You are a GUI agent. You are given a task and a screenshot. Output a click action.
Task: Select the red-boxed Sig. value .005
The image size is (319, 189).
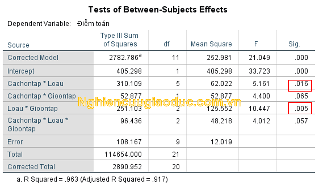(301, 109)
